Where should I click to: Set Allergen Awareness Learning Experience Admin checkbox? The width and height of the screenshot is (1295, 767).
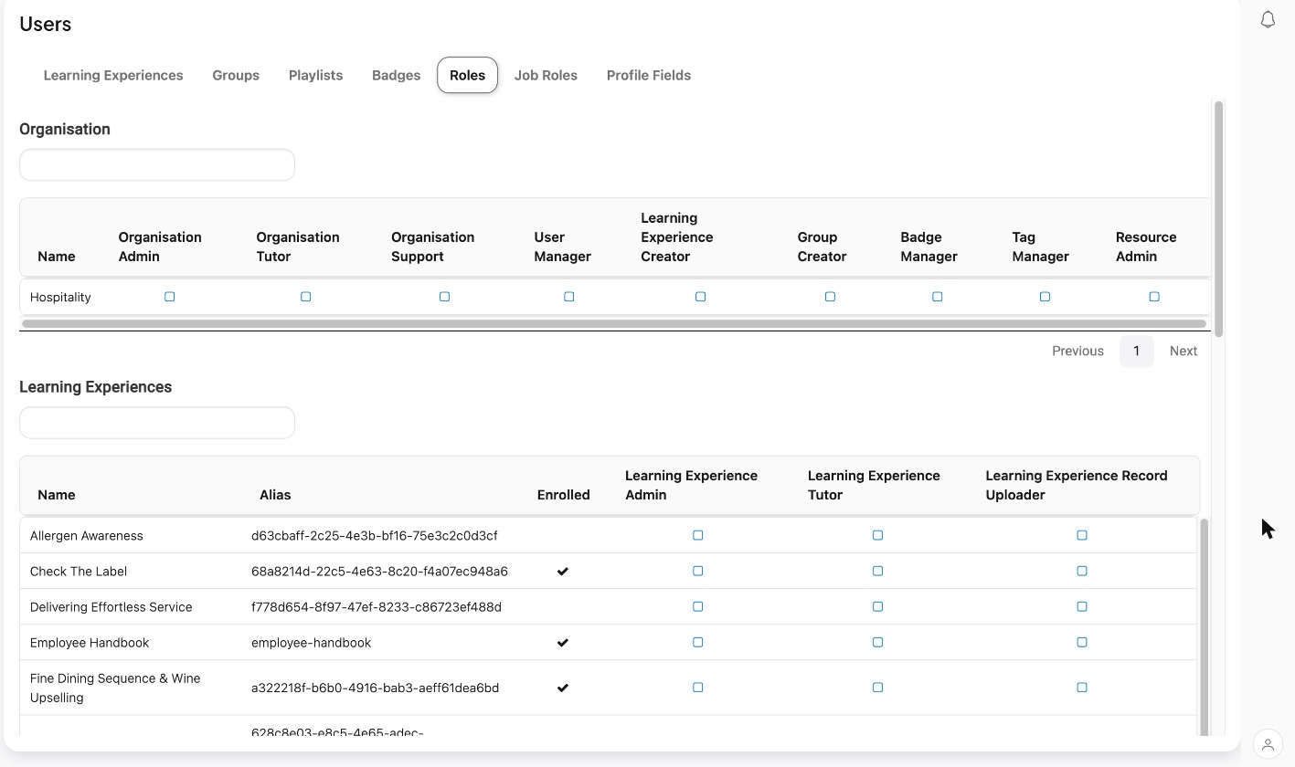[697, 535]
